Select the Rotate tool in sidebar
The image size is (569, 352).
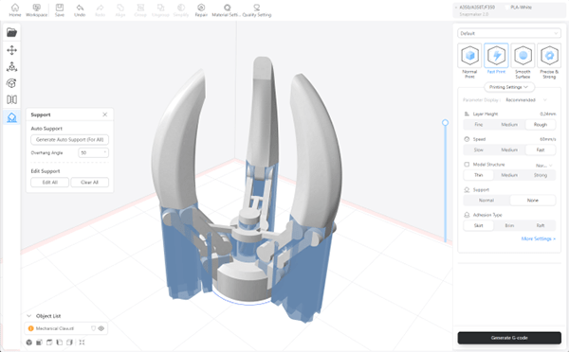pos(11,83)
